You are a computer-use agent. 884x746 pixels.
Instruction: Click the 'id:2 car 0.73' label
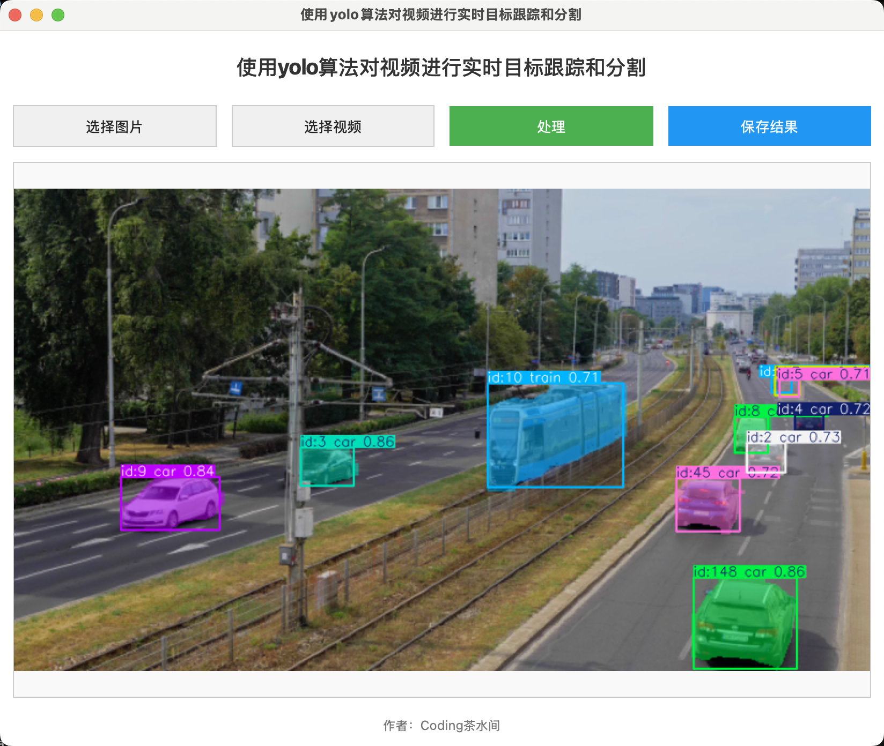click(793, 437)
